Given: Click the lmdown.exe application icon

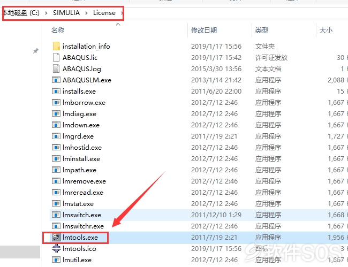Looking at the screenshot, I should click(56, 125).
